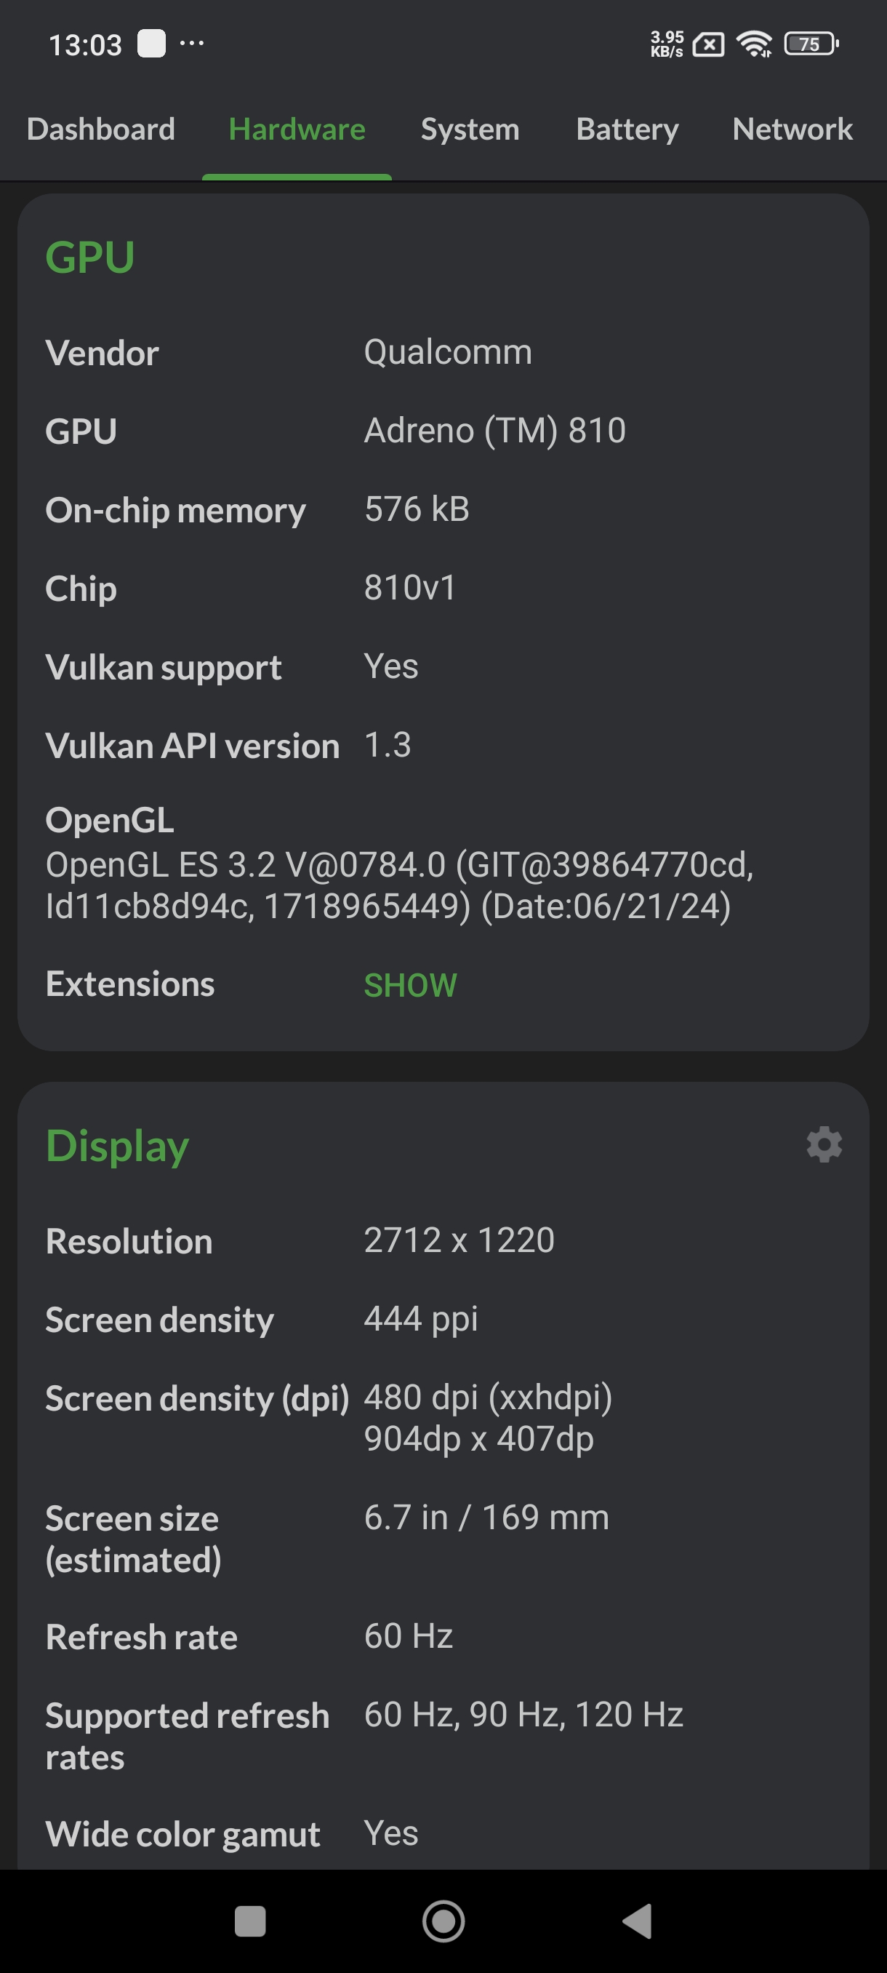This screenshot has width=887, height=1973.
Task: Tap the battery level indicator
Action: pos(811,44)
